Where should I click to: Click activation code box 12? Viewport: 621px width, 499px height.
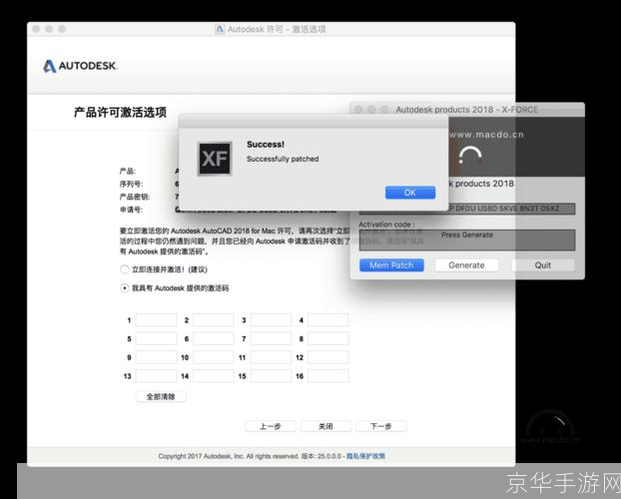pyautogui.click(x=328, y=357)
